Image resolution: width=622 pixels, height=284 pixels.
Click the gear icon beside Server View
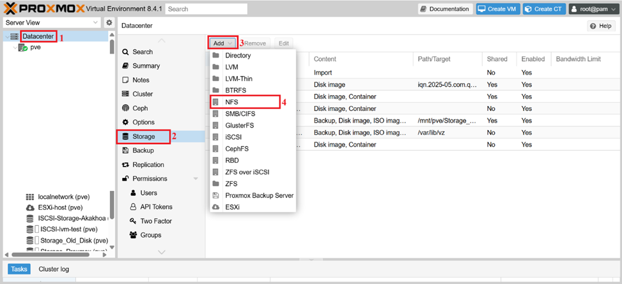(x=109, y=23)
